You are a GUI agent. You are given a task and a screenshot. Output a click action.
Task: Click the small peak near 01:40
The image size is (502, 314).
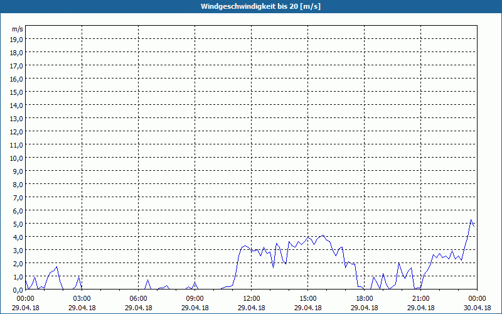(x=56, y=267)
